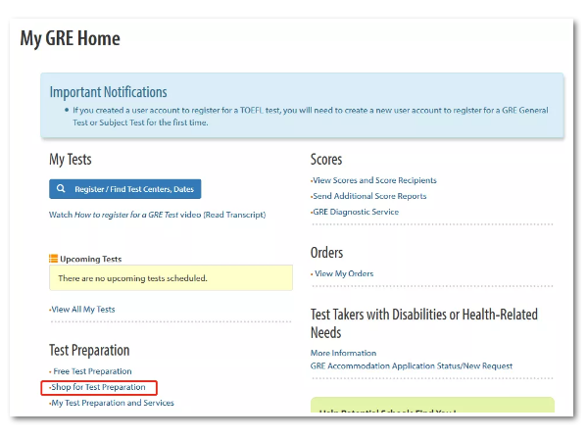Click the Test Takers with Disabilities heading
This screenshot has height=438, width=587.
click(424, 323)
